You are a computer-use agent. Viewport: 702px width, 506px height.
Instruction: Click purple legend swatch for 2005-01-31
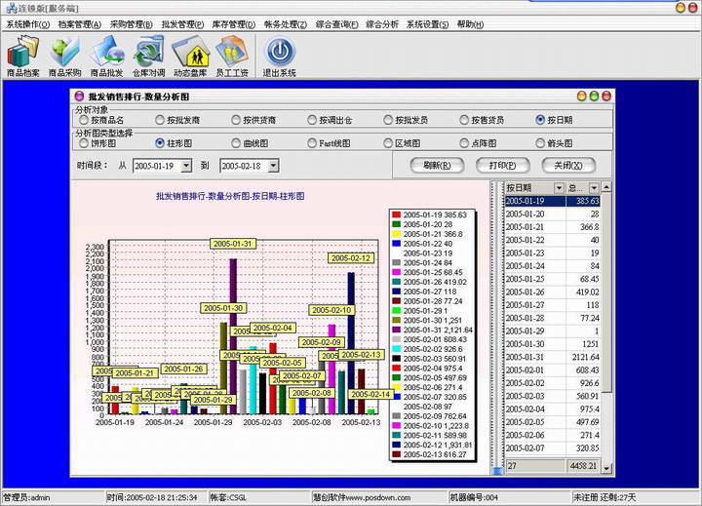pos(396,330)
